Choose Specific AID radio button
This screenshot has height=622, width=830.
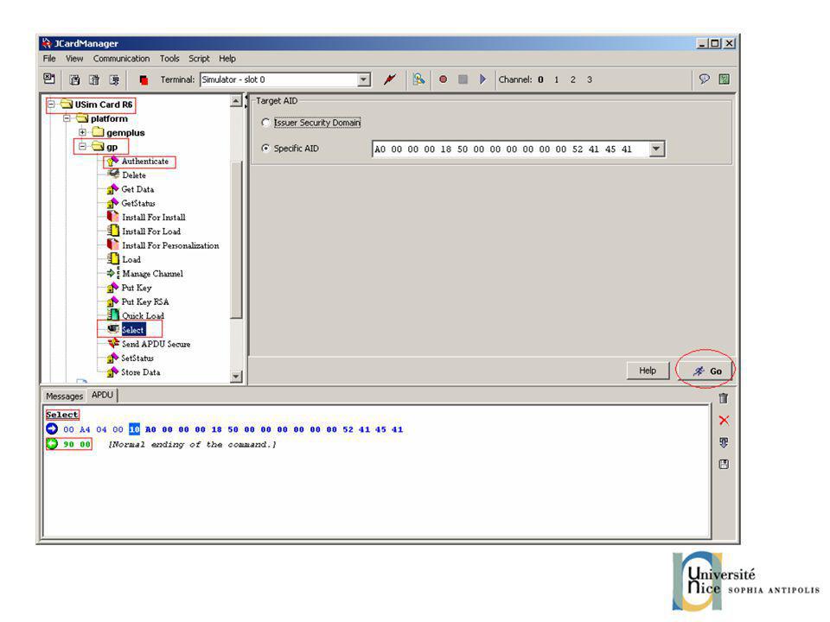coord(265,149)
